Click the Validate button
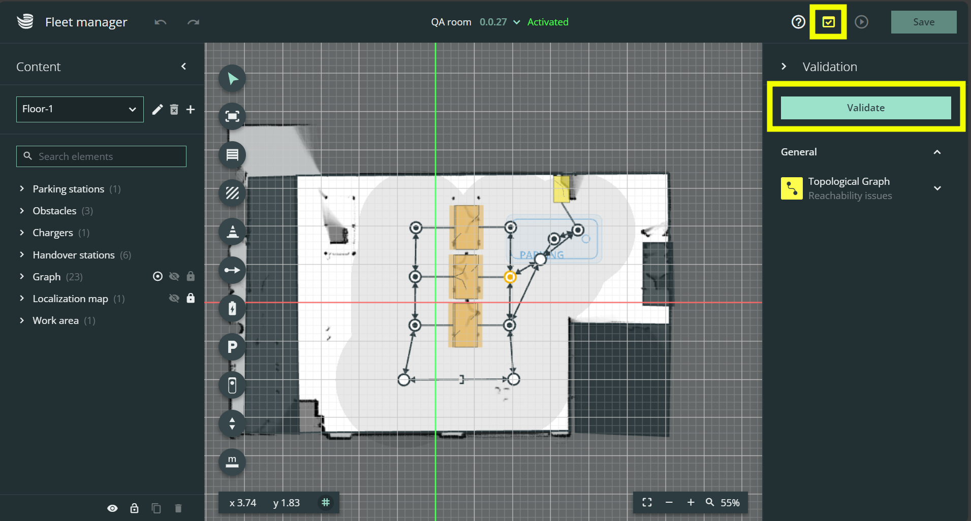971x521 pixels. 865,108
